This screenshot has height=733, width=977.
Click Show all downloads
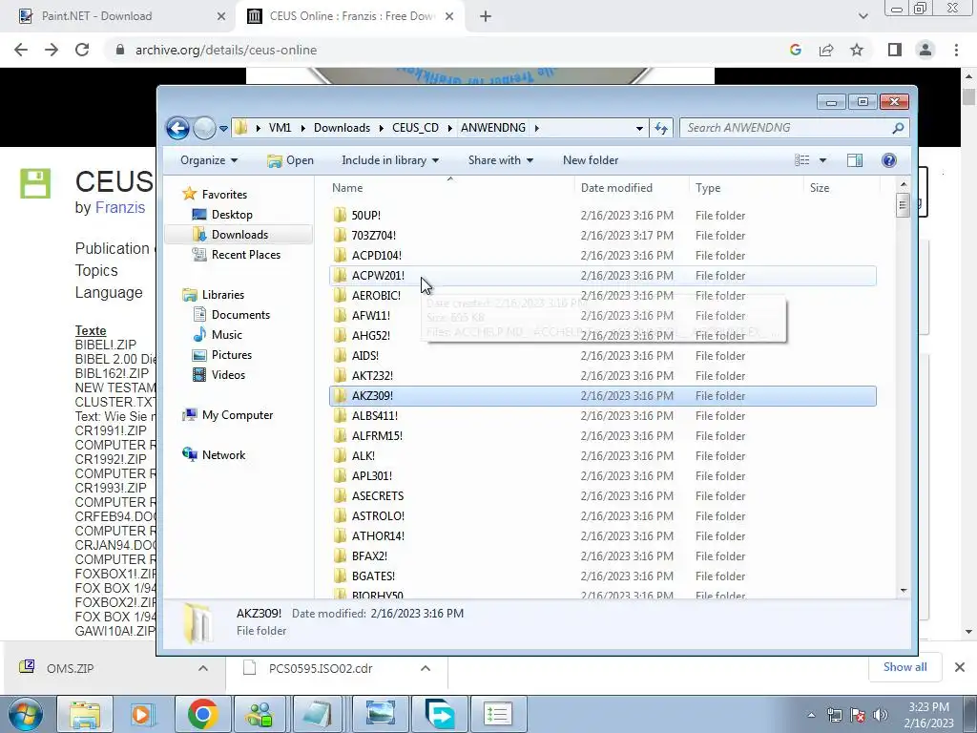click(x=904, y=667)
